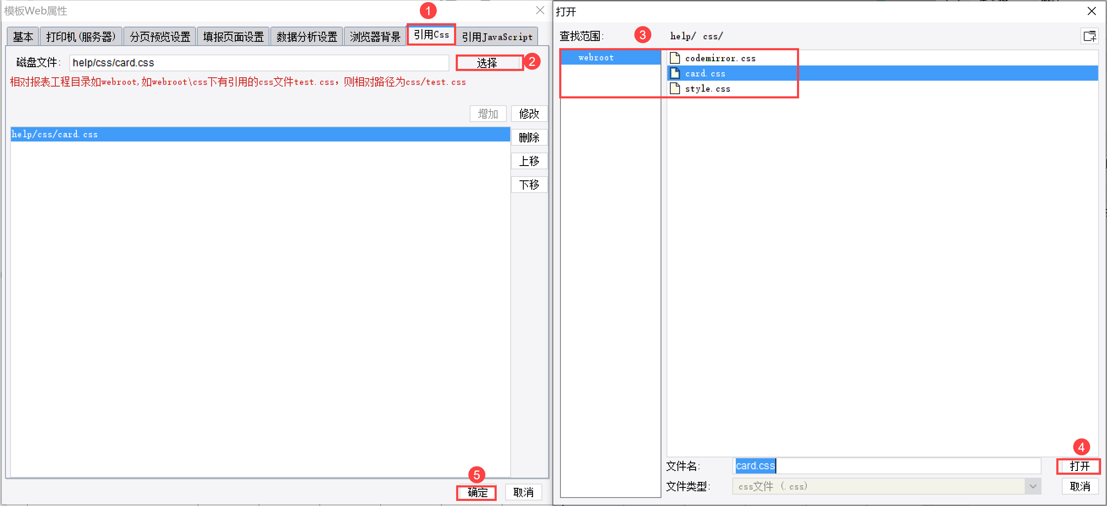Click the 删除 button
Viewport: 1107px width, 506px height.
(529, 138)
